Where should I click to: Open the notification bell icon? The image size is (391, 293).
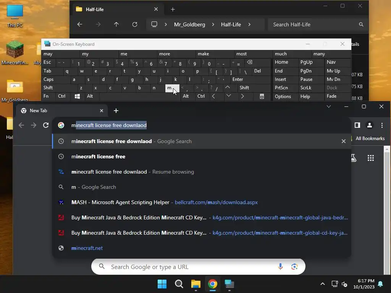pyautogui.click(x=381, y=284)
